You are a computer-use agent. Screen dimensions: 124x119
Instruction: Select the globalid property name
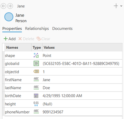[x=12, y=64]
